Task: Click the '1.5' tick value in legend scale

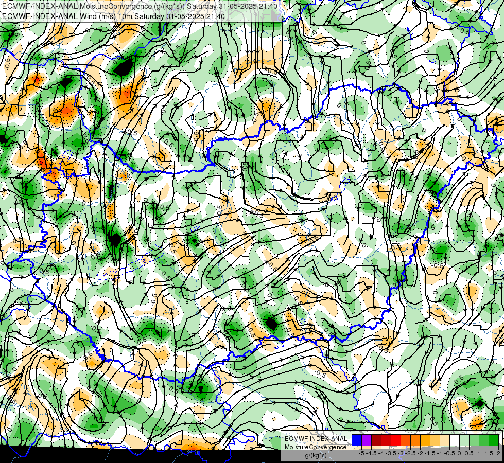Action: tap(489, 453)
